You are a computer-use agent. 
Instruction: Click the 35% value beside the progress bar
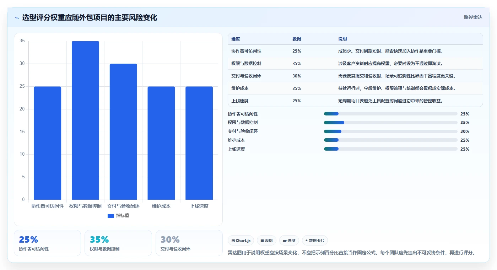click(x=465, y=123)
